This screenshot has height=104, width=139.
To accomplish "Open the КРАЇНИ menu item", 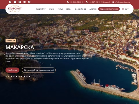I will (x=52, y=9).
